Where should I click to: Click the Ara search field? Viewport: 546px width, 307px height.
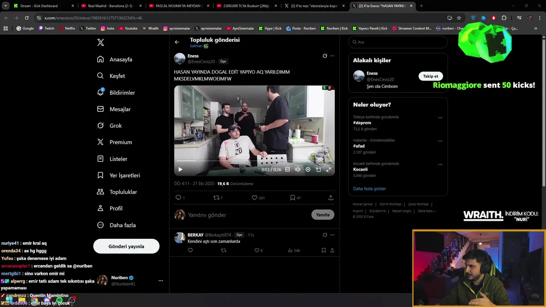point(398,42)
